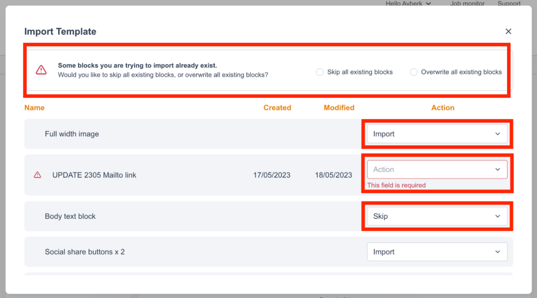Sort by the Name column header
Viewport: 537px width, 298px height.
(x=35, y=108)
